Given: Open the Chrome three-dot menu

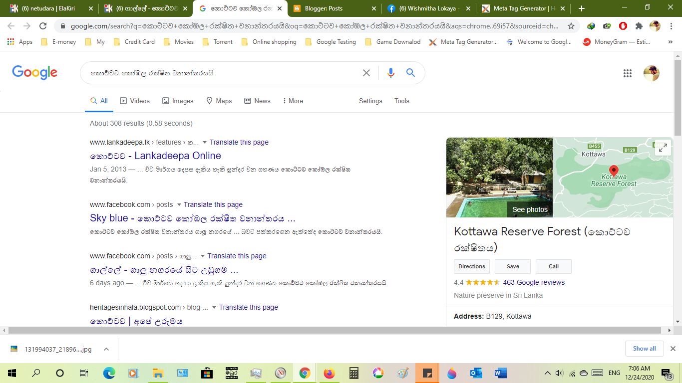Looking at the screenshot, I should pyautogui.click(x=671, y=26).
